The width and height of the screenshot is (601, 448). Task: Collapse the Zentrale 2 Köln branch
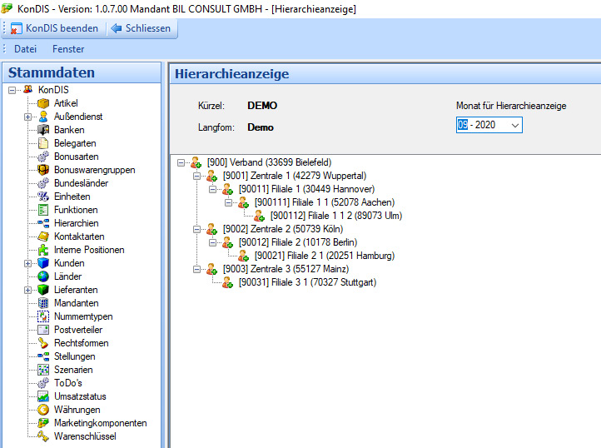tap(197, 229)
